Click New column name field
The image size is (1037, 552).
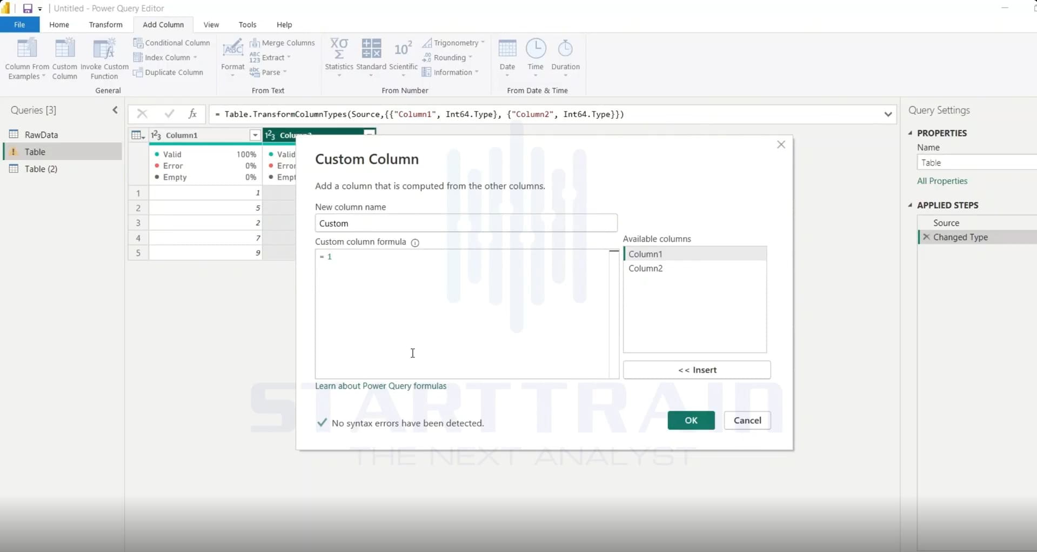pyautogui.click(x=466, y=223)
